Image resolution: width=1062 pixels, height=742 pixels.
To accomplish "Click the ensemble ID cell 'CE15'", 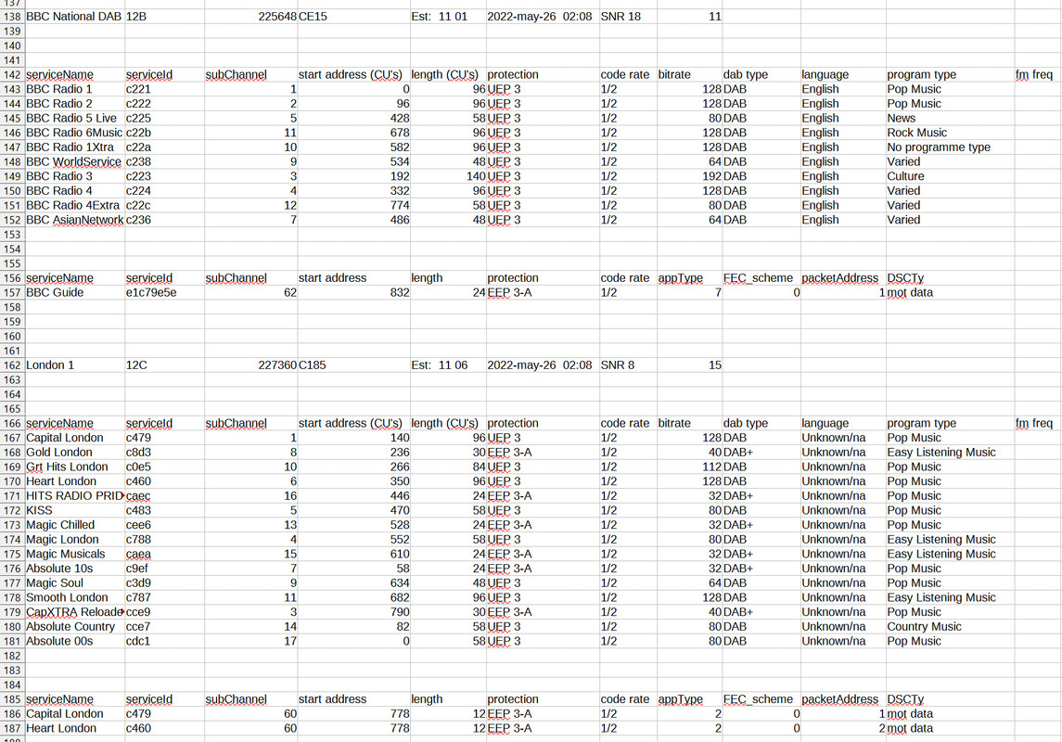I will click(x=353, y=17).
